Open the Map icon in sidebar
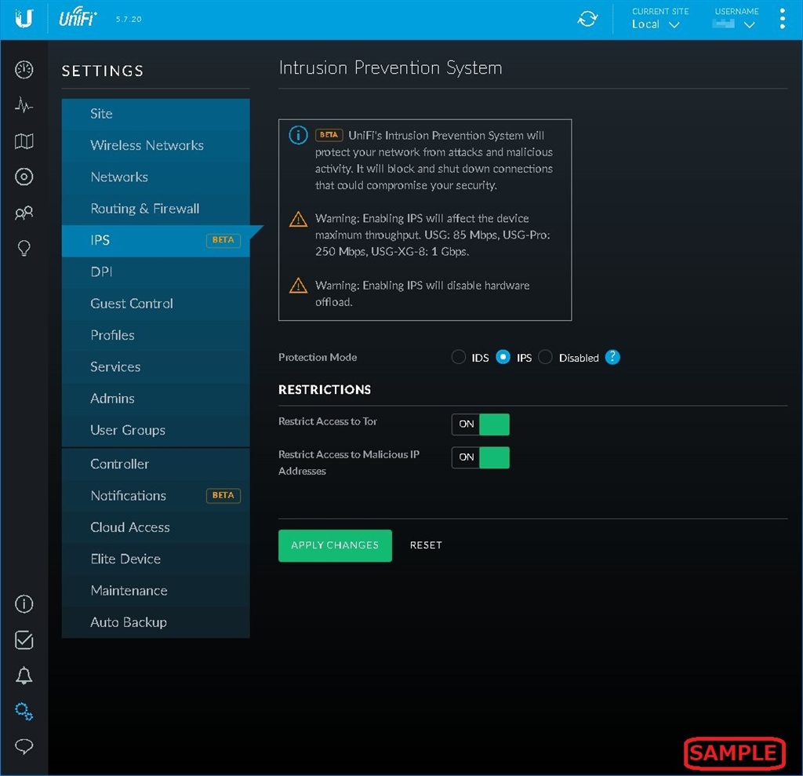This screenshot has height=776, width=803. [24, 141]
